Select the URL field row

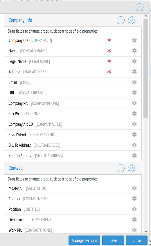[73, 93]
